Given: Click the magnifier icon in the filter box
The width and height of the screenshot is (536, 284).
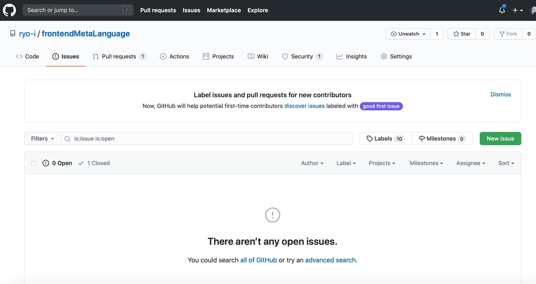Looking at the screenshot, I should click(x=67, y=139).
